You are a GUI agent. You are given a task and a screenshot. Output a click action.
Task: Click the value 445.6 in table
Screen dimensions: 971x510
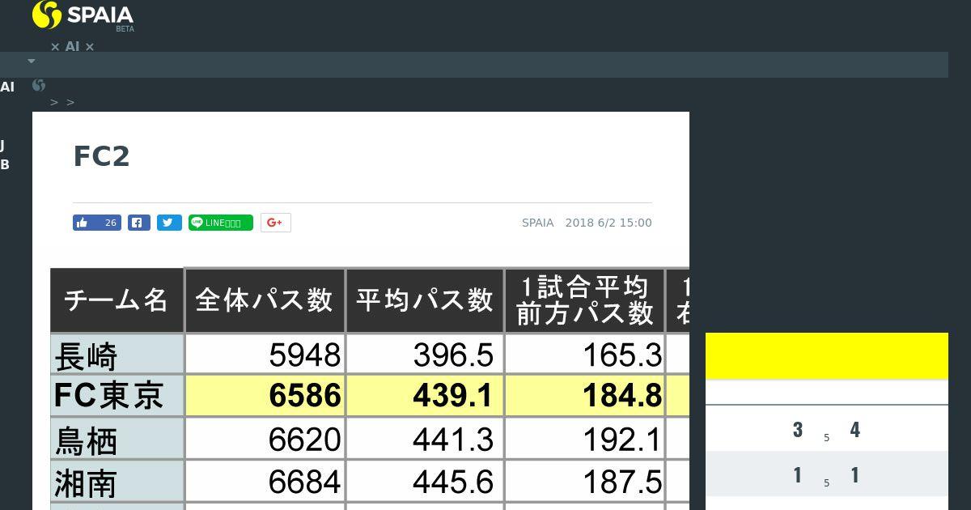pos(453,482)
